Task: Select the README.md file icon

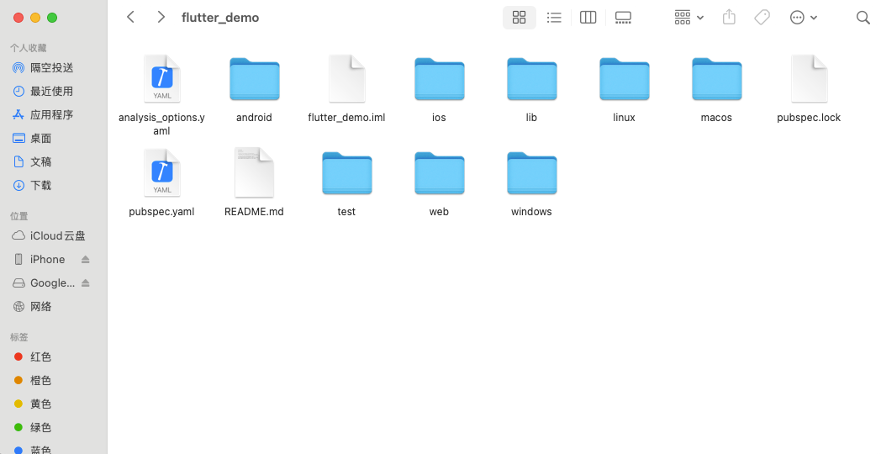Action: point(254,172)
